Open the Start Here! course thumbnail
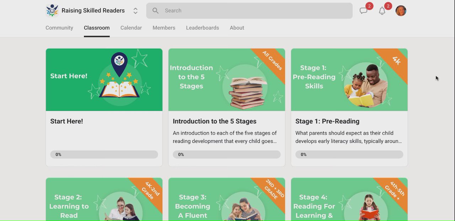Image resolution: width=455 pixels, height=221 pixels. 104,80
